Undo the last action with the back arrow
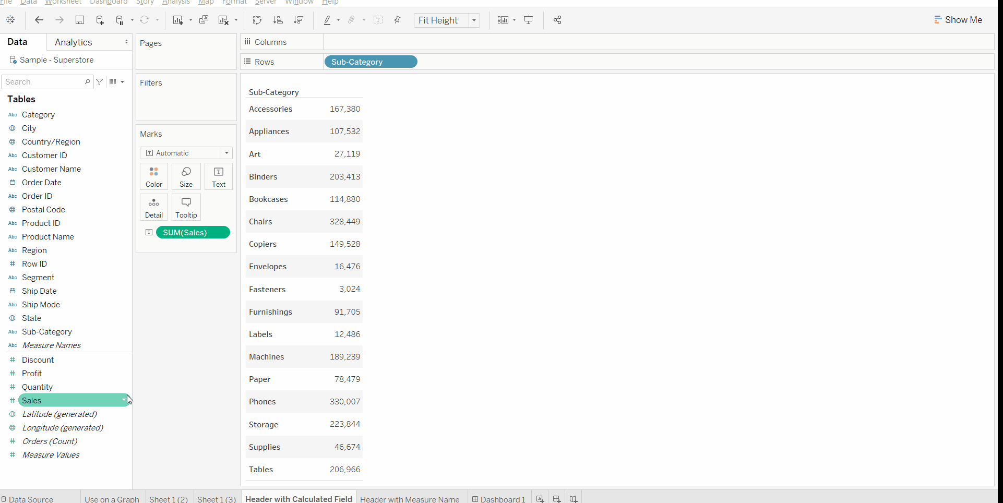The height and width of the screenshot is (503, 1003). (x=39, y=20)
